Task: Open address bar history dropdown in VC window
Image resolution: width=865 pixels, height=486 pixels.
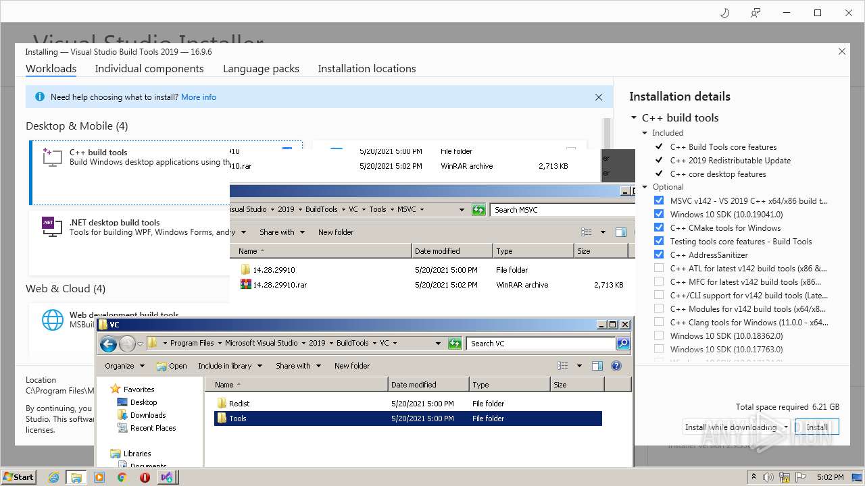Action: pyautogui.click(x=438, y=344)
